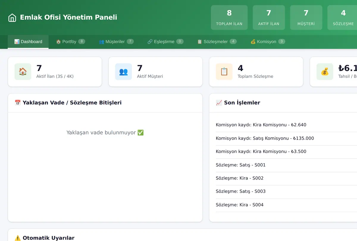Click the Toplam Sözleşme card label
The height and width of the screenshot is (241, 357).
(255, 76)
